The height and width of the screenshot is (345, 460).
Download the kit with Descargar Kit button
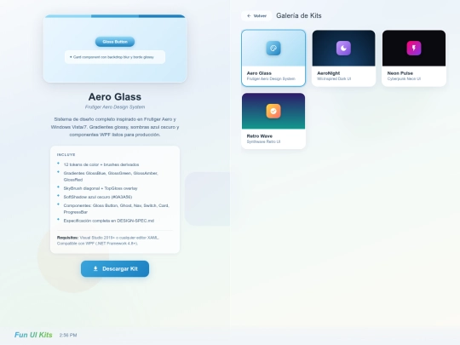pos(115,268)
